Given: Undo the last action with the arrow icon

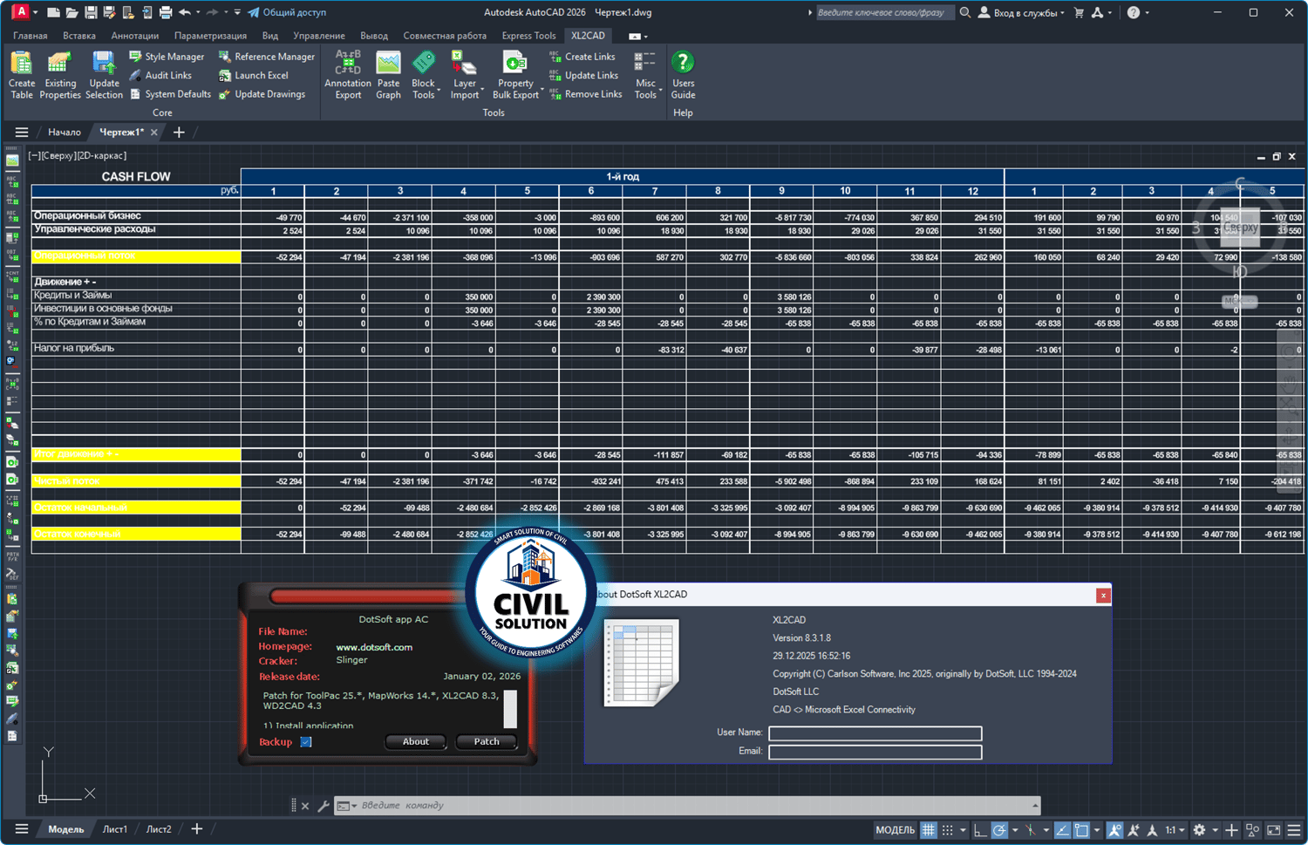Looking at the screenshot, I should (x=184, y=12).
